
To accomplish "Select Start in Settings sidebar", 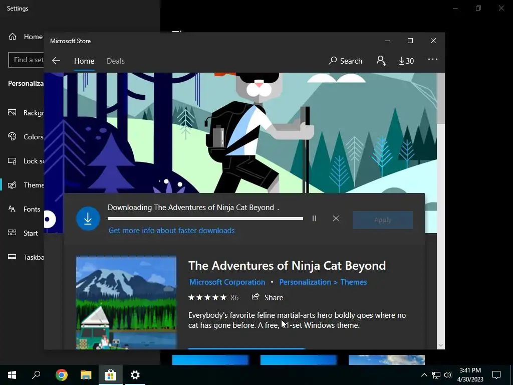I will 22,233.
